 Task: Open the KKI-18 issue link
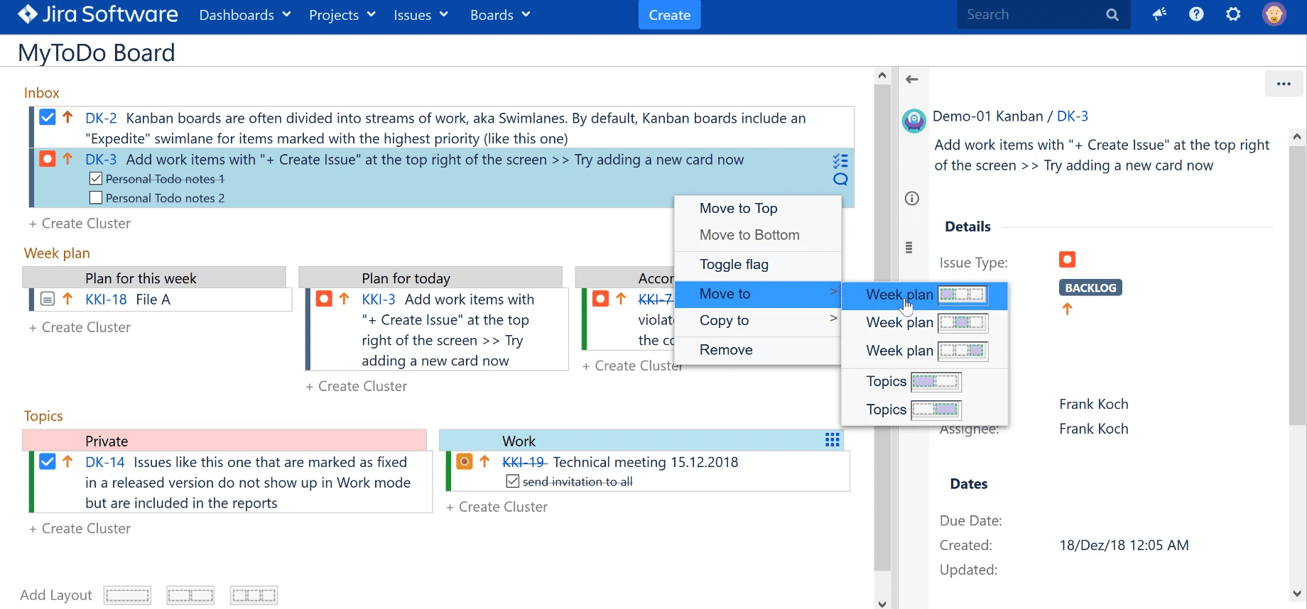click(x=106, y=300)
